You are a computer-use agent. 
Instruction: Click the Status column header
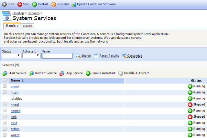click(x=196, y=81)
